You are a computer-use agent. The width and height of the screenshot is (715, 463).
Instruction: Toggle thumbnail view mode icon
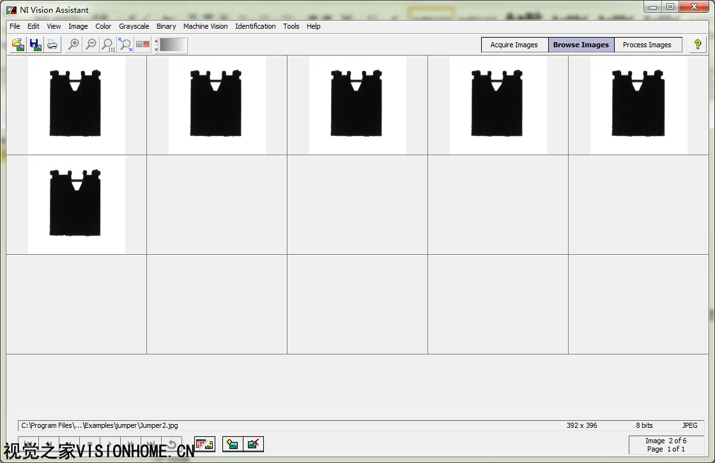[x=204, y=444]
